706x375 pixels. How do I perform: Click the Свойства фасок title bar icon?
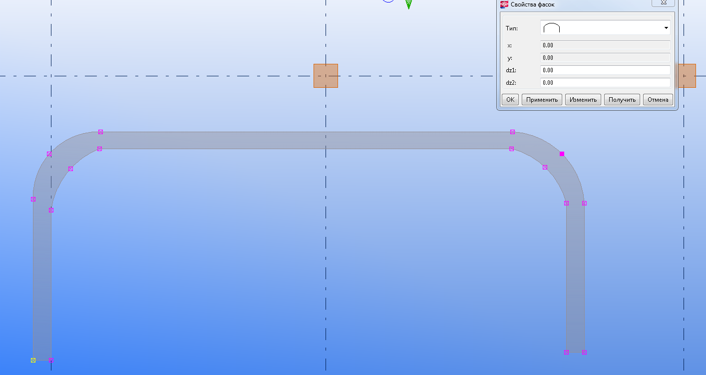(x=504, y=4)
